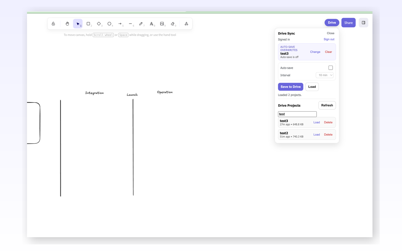This screenshot has width=402, height=251.
Task: Toggle the canvas lock icon
Action: coord(53,24)
